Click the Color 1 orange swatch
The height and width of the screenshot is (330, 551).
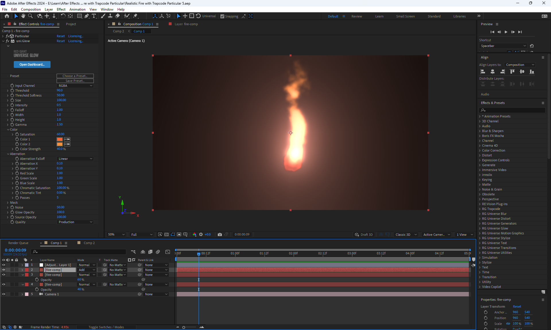[x=60, y=139]
